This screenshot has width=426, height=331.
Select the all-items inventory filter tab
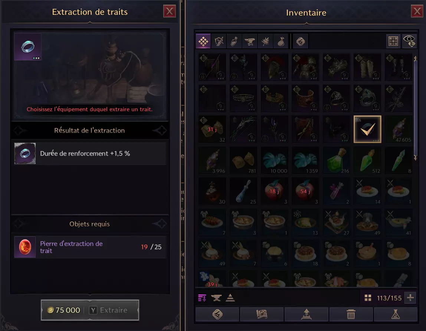pyautogui.click(x=203, y=41)
